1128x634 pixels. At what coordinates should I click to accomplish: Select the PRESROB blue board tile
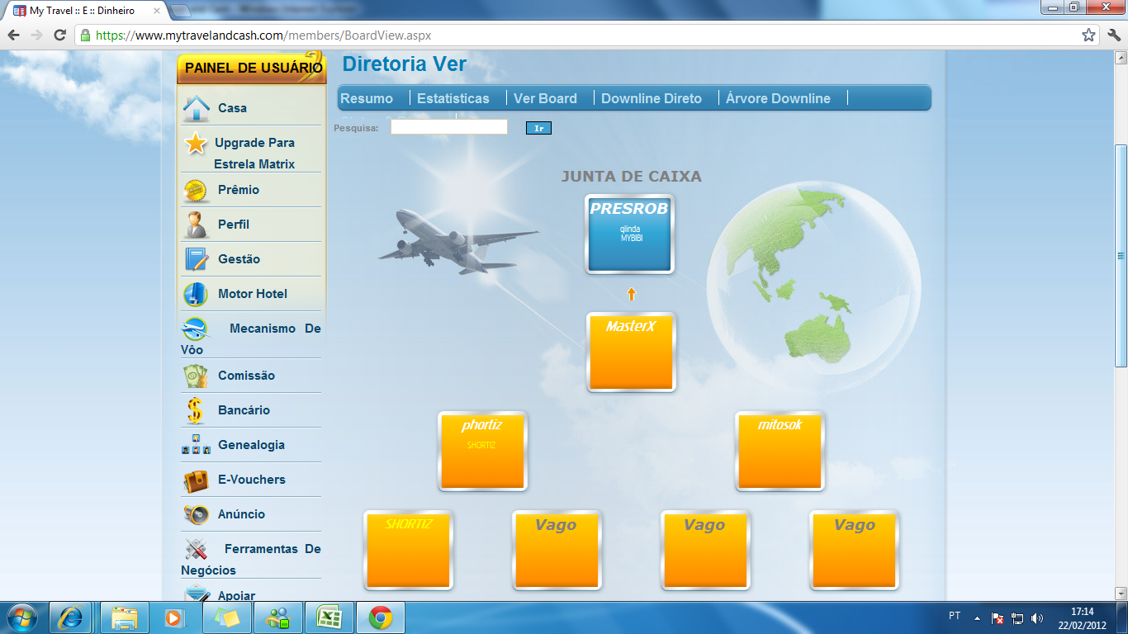point(629,234)
